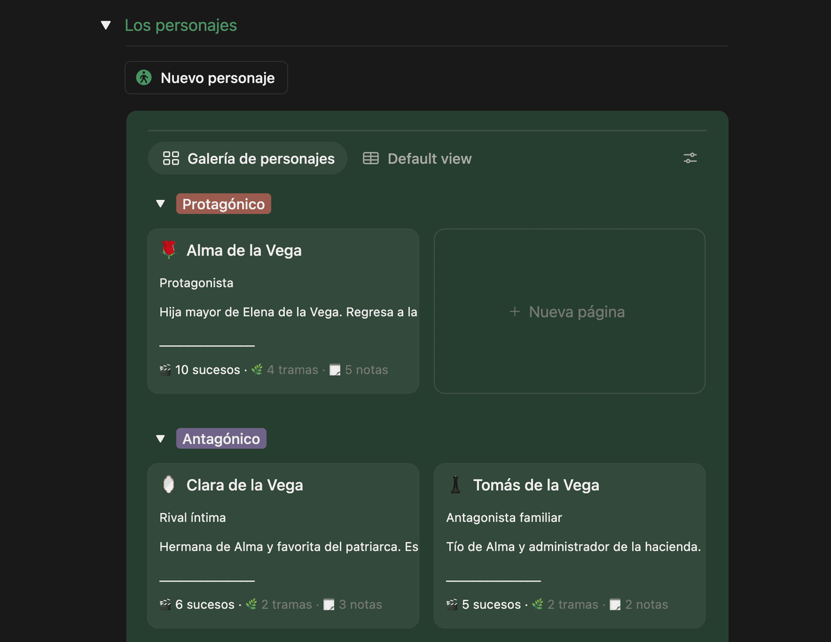Click the chess piece icon of Tomás
Viewport: 831px width, 642px height.
point(455,484)
